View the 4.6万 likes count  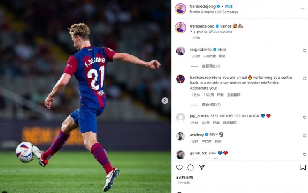184,178
